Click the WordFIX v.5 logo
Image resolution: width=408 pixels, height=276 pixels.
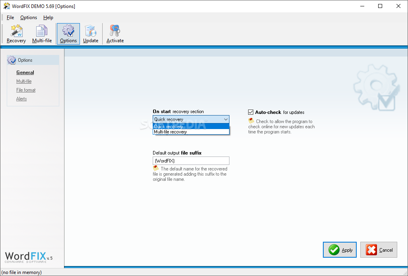tap(29, 257)
